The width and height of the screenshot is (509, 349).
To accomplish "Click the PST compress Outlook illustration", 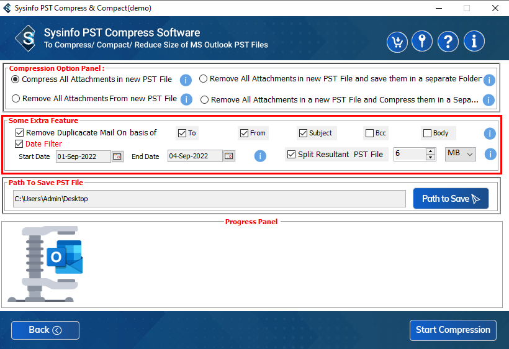I will coord(45,264).
